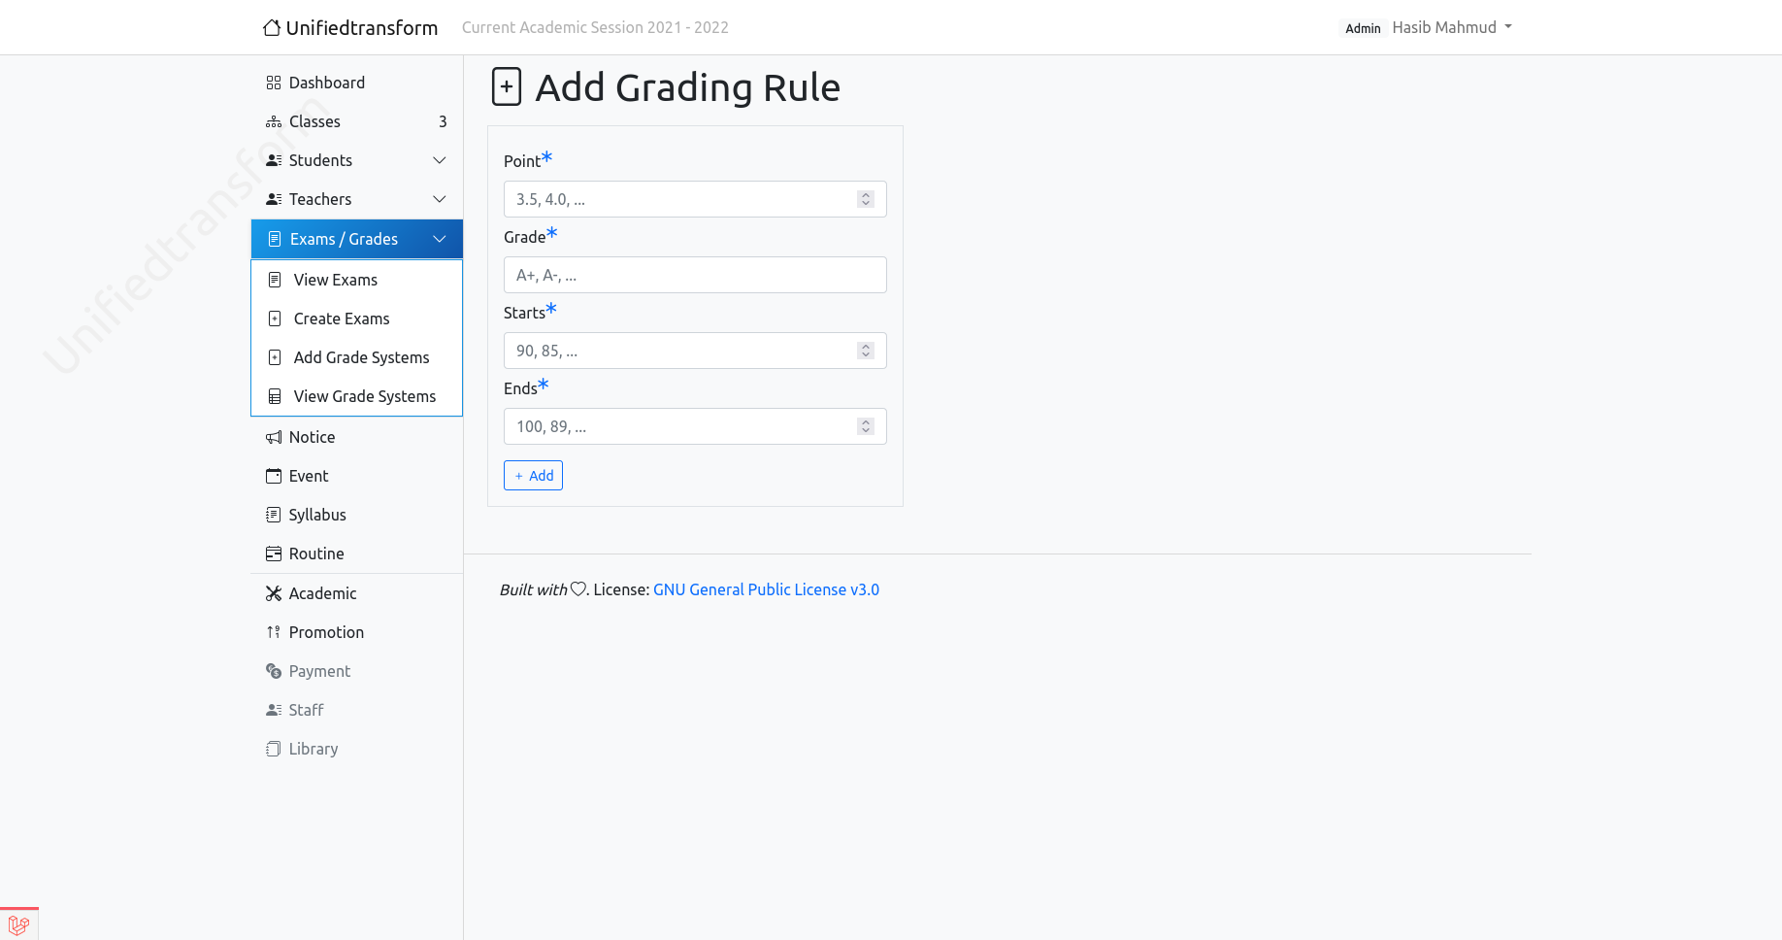Click the Ends field stepper arrows
Image resolution: width=1782 pixels, height=940 pixels.
coord(866,426)
